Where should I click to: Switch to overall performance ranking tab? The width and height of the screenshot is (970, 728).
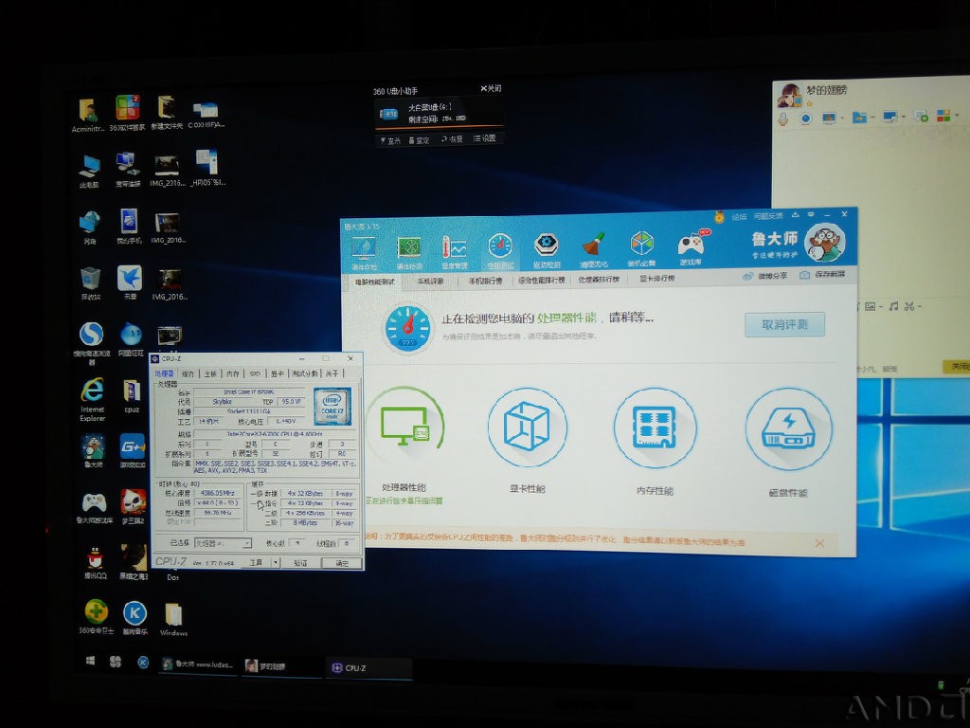click(542, 280)
